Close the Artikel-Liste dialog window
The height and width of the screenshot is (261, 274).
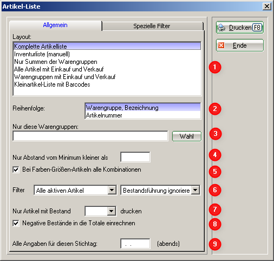pyautogui.click(x=267, y=6)
